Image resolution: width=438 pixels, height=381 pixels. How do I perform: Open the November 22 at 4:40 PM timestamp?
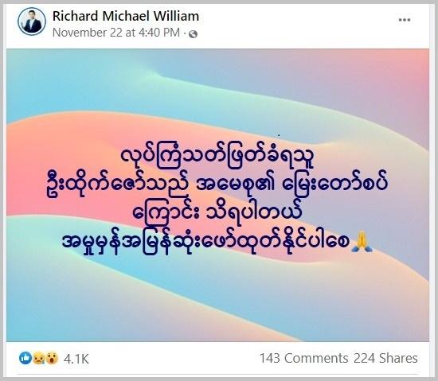[x=116, y=33]
